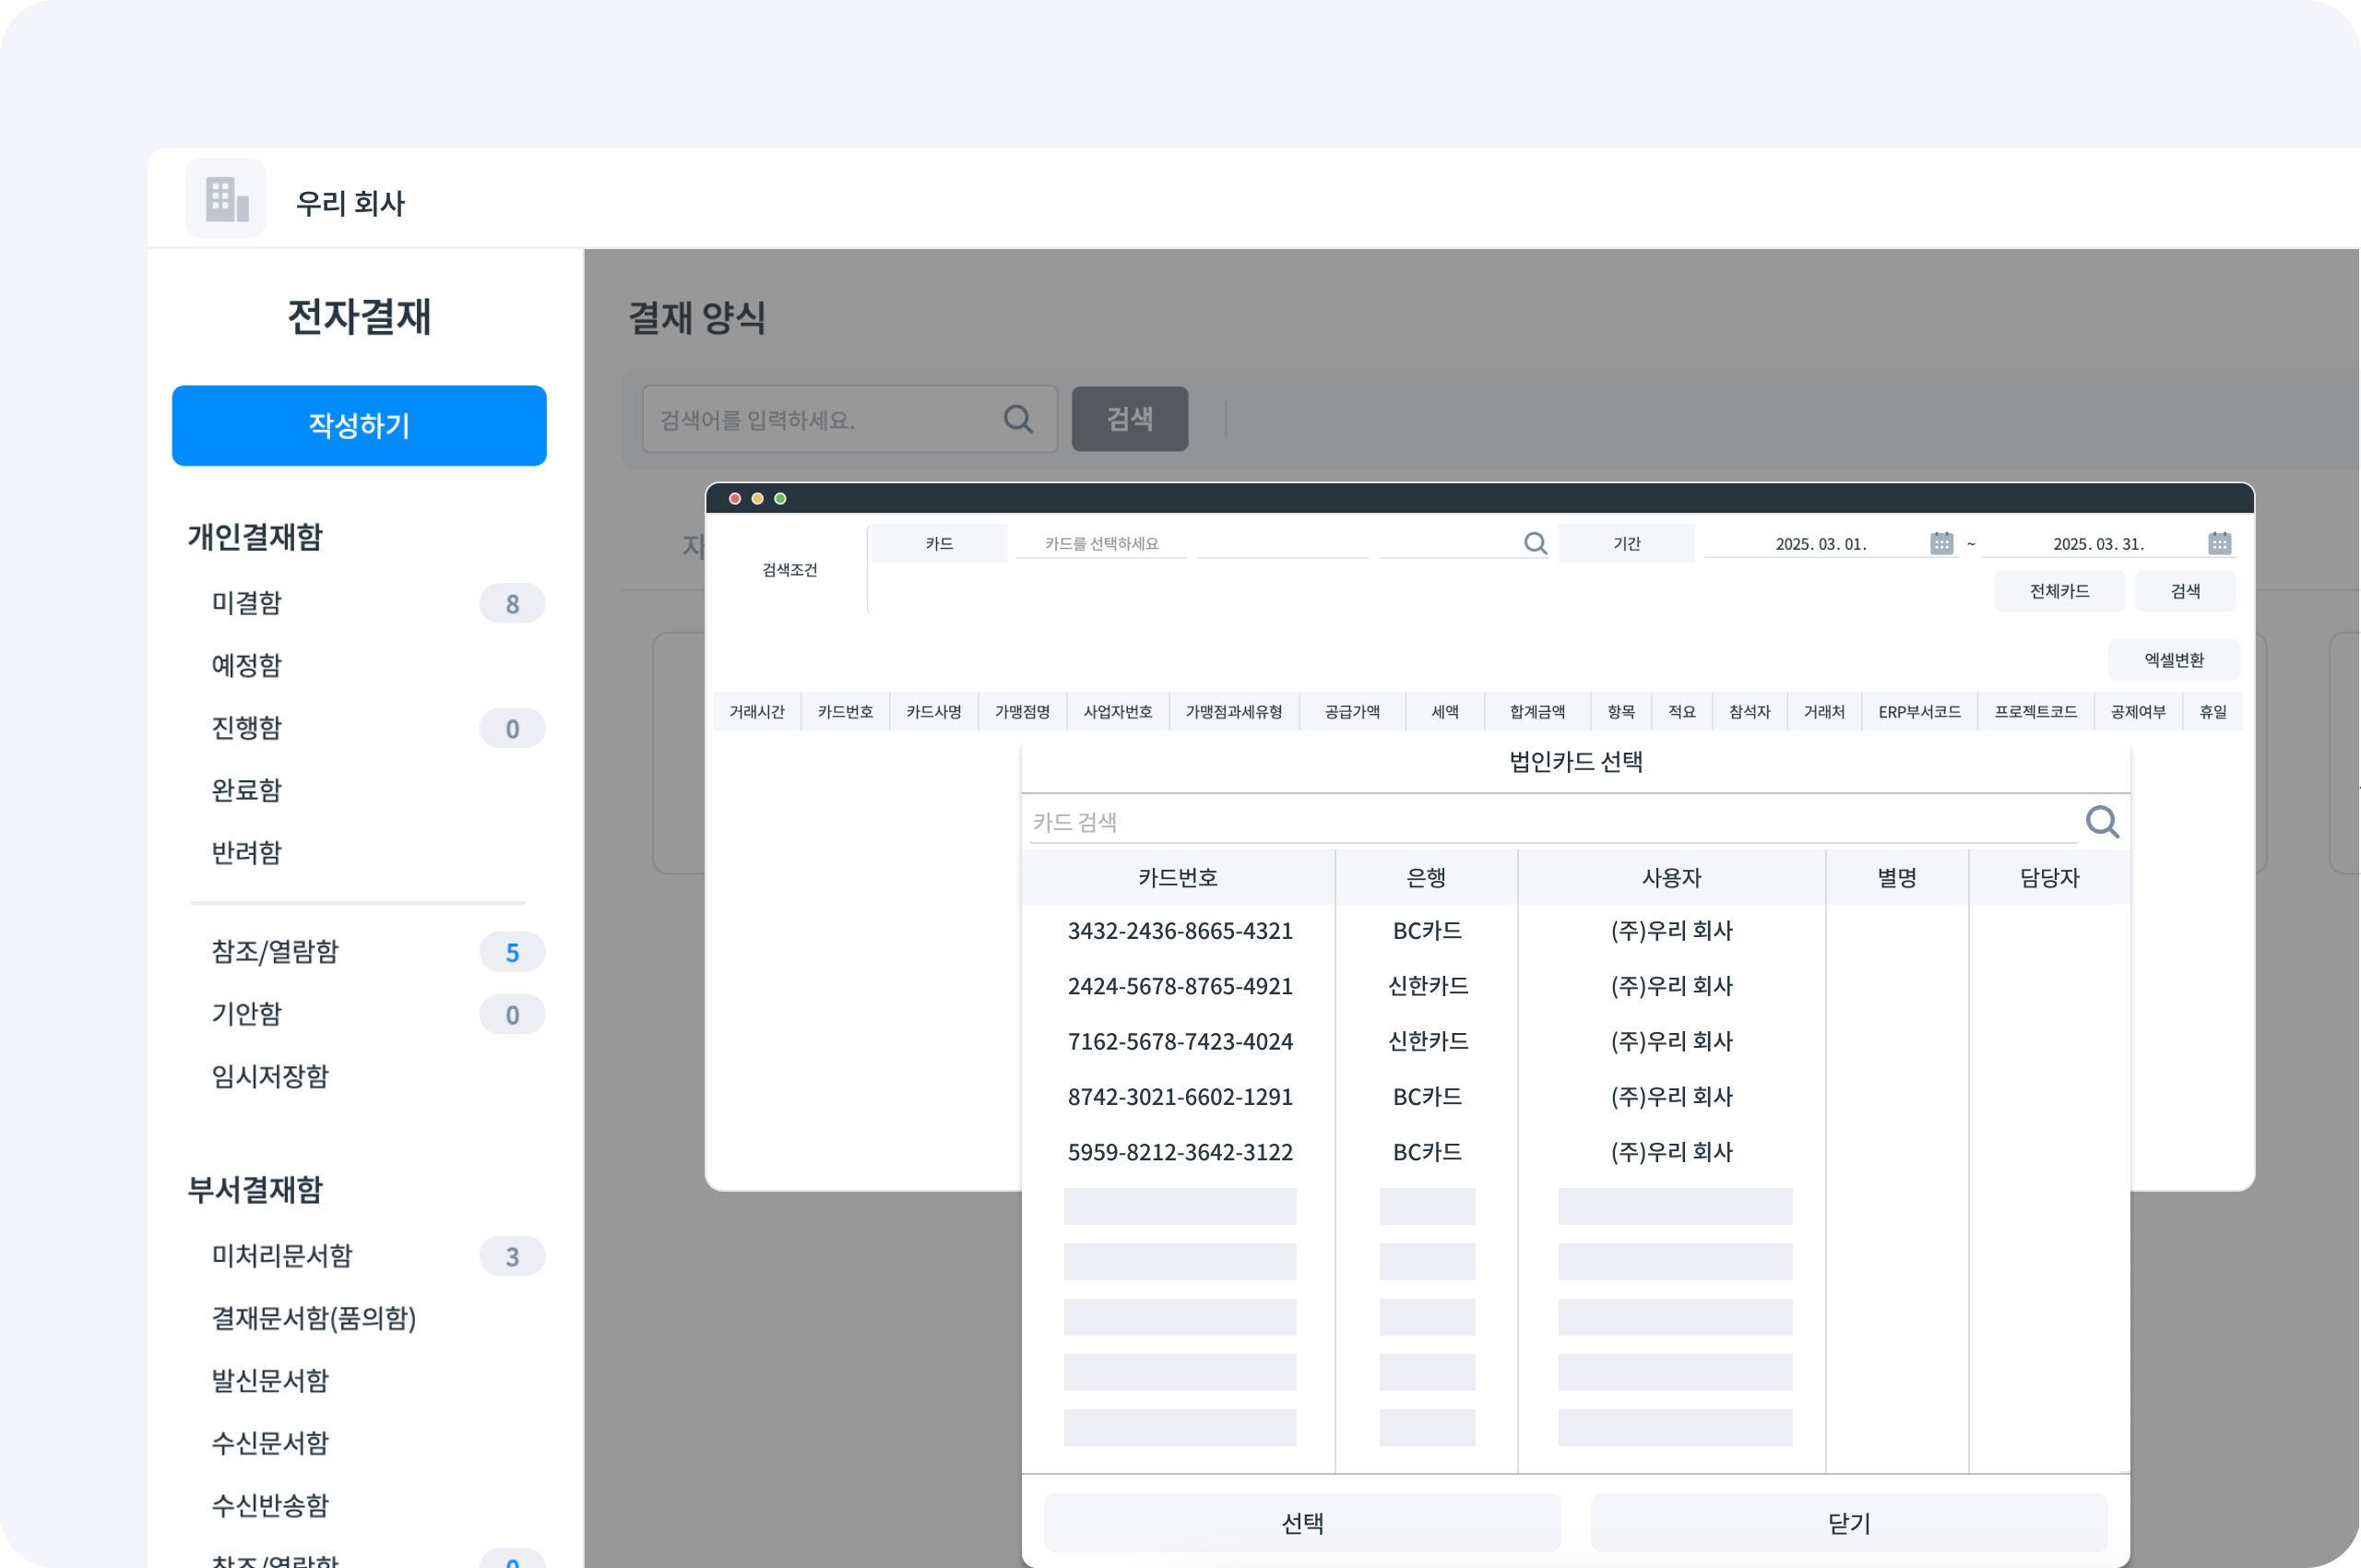The height and width of the screenshot is (1568, 2361).
Task: Click the red window dot
Action: point(735,498)
